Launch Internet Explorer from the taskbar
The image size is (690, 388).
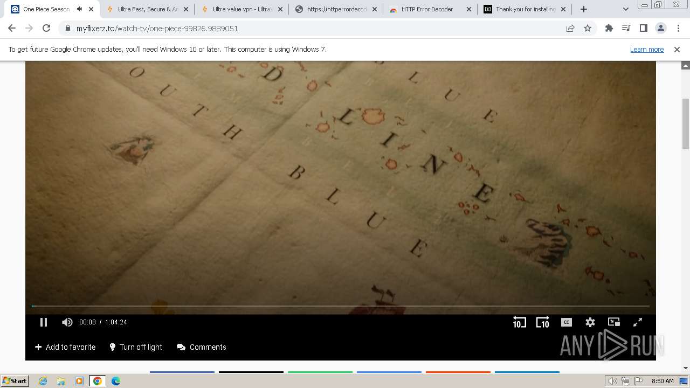pyautogui.click(x=43, y=381)
